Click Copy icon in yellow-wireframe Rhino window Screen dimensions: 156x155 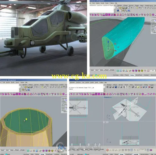pos(40,87)
